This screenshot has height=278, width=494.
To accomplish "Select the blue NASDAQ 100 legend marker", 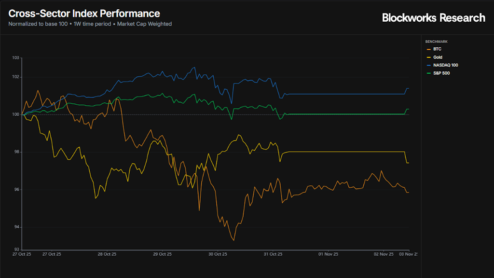I will (x=429, y=65).
